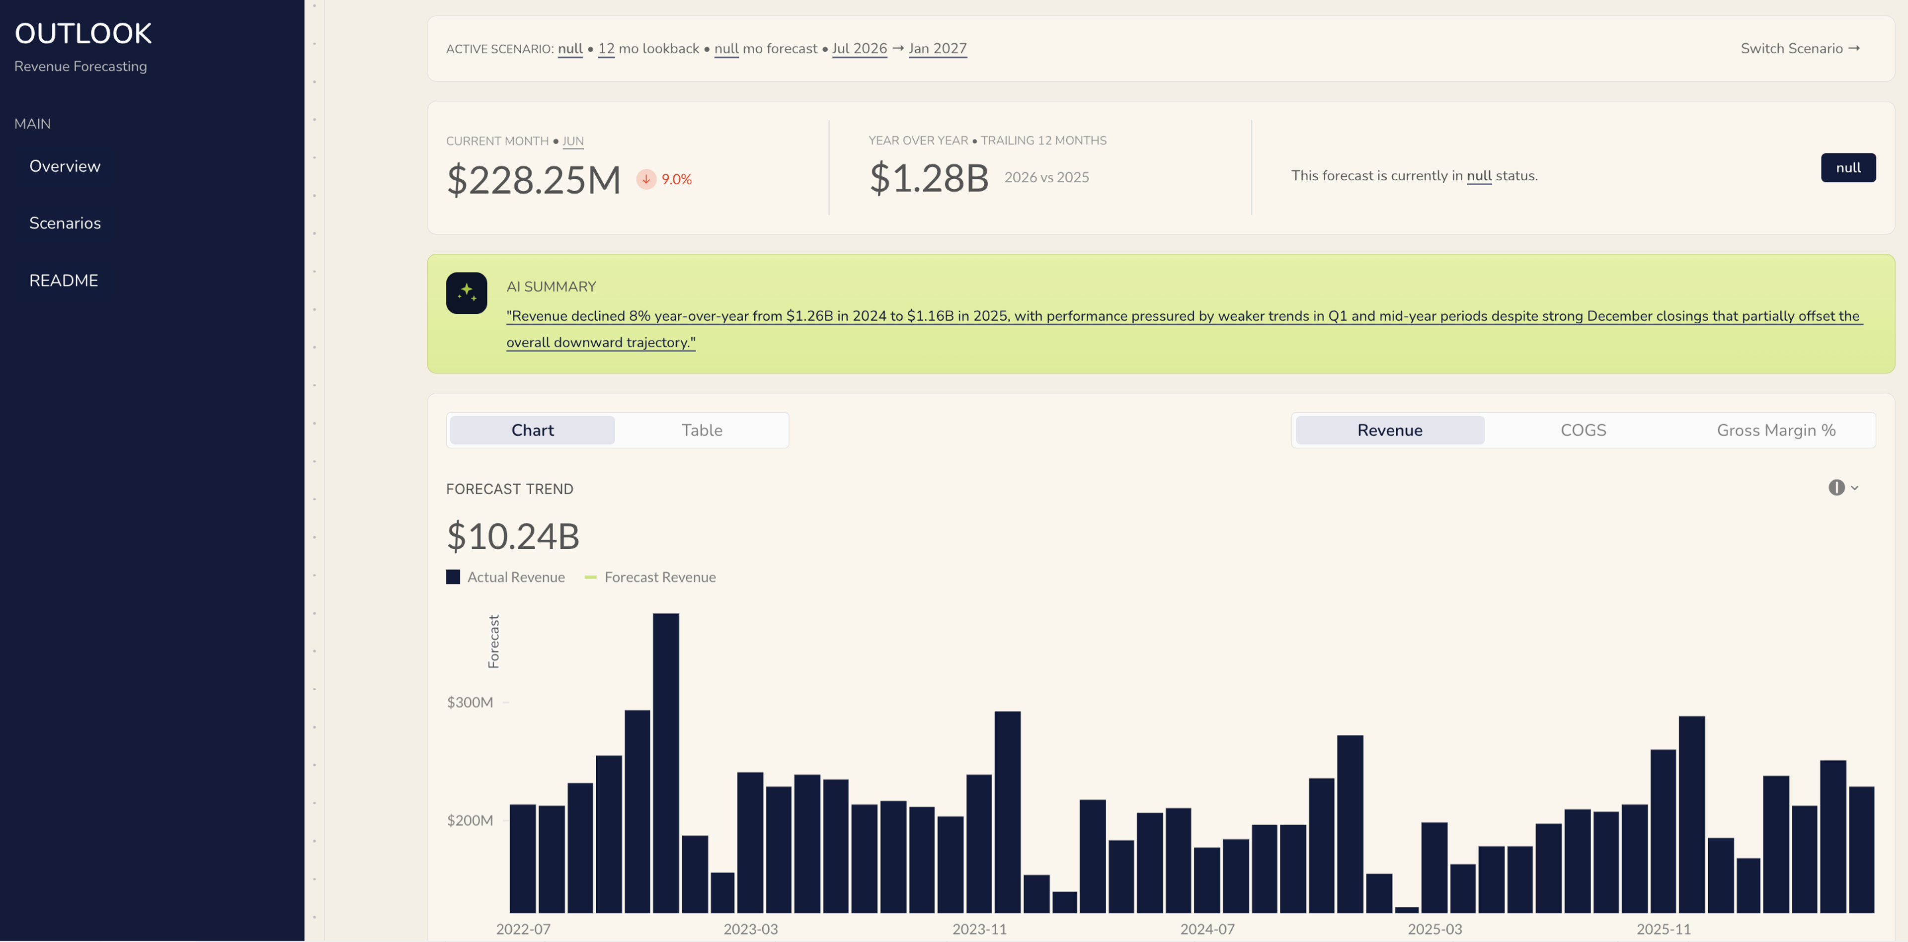Open the chart info icon menu
This screenshot has height=942, width=1908.
[1836, 488]
